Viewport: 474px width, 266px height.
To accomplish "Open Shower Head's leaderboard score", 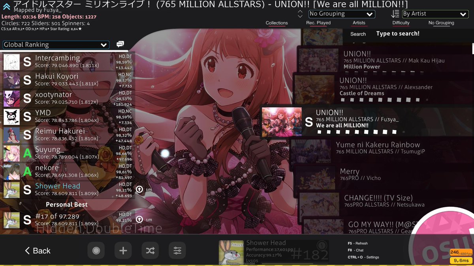I will (x=68, y=190).
